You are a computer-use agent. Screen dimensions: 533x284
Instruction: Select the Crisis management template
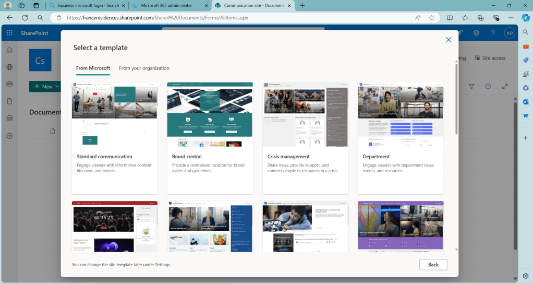coord(305,138)
